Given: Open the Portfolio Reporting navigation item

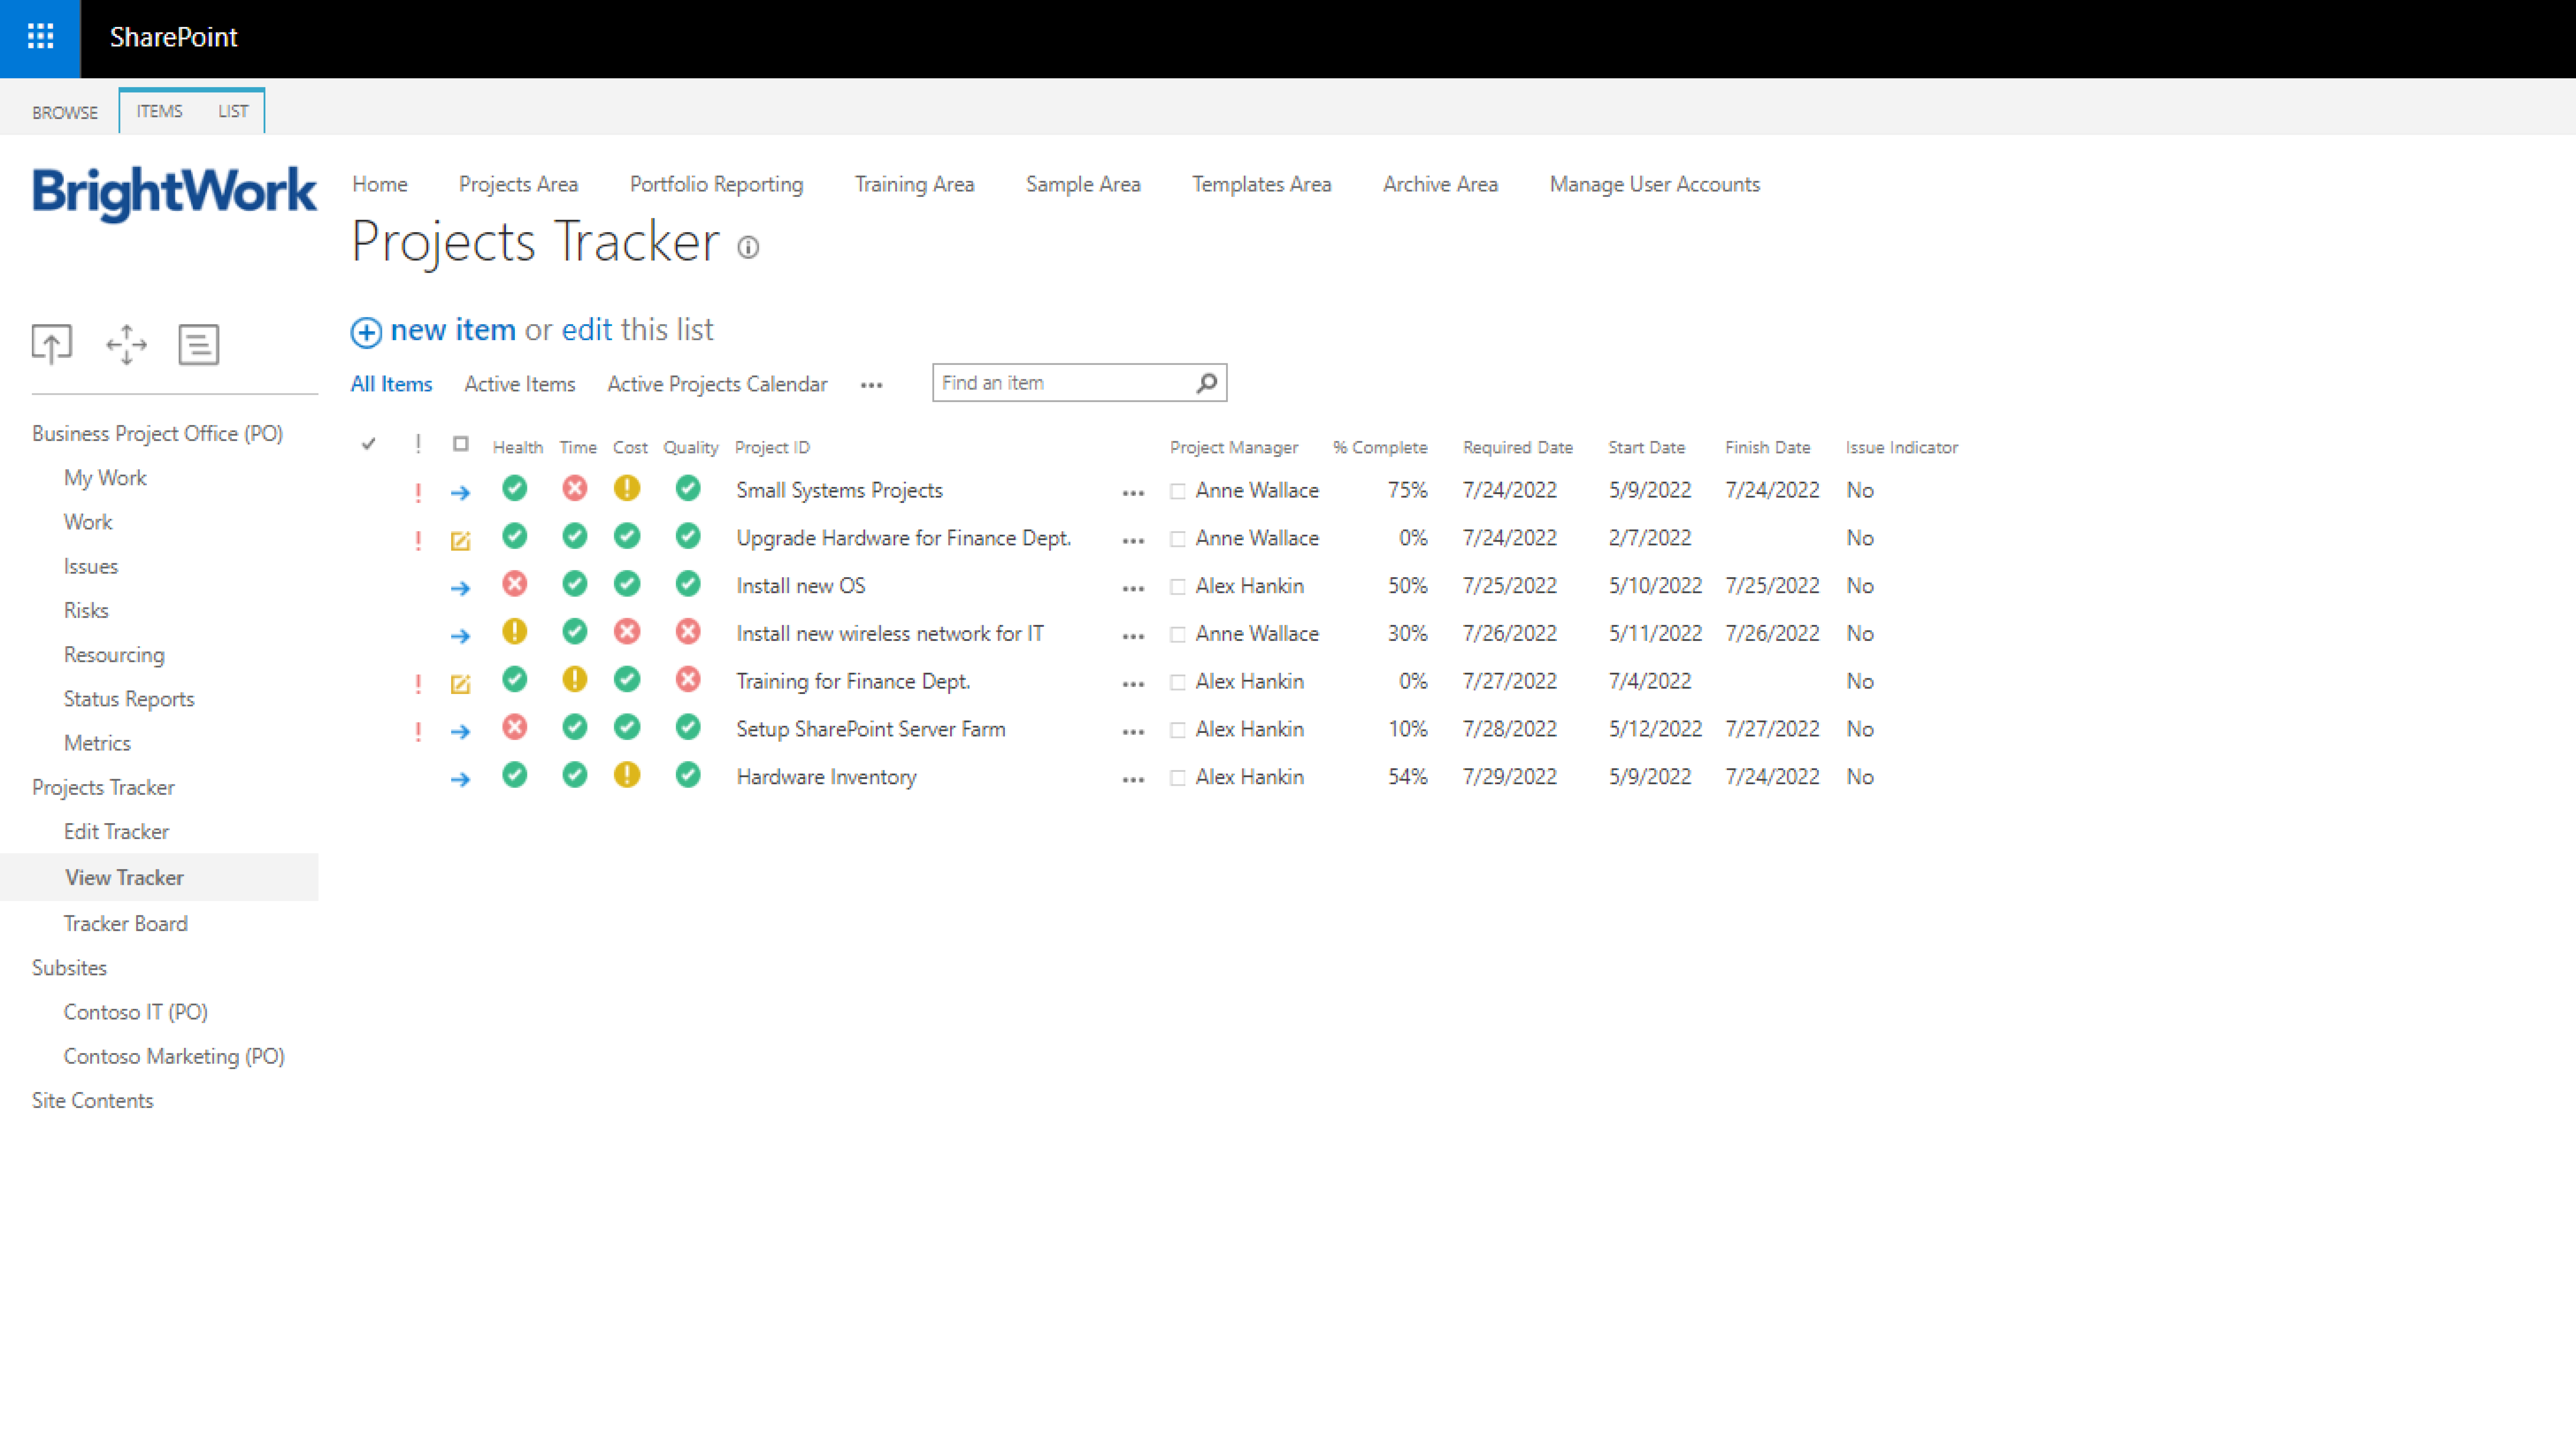Looking at the screenshot, I should pyautogui.click(x=716, y=184).
